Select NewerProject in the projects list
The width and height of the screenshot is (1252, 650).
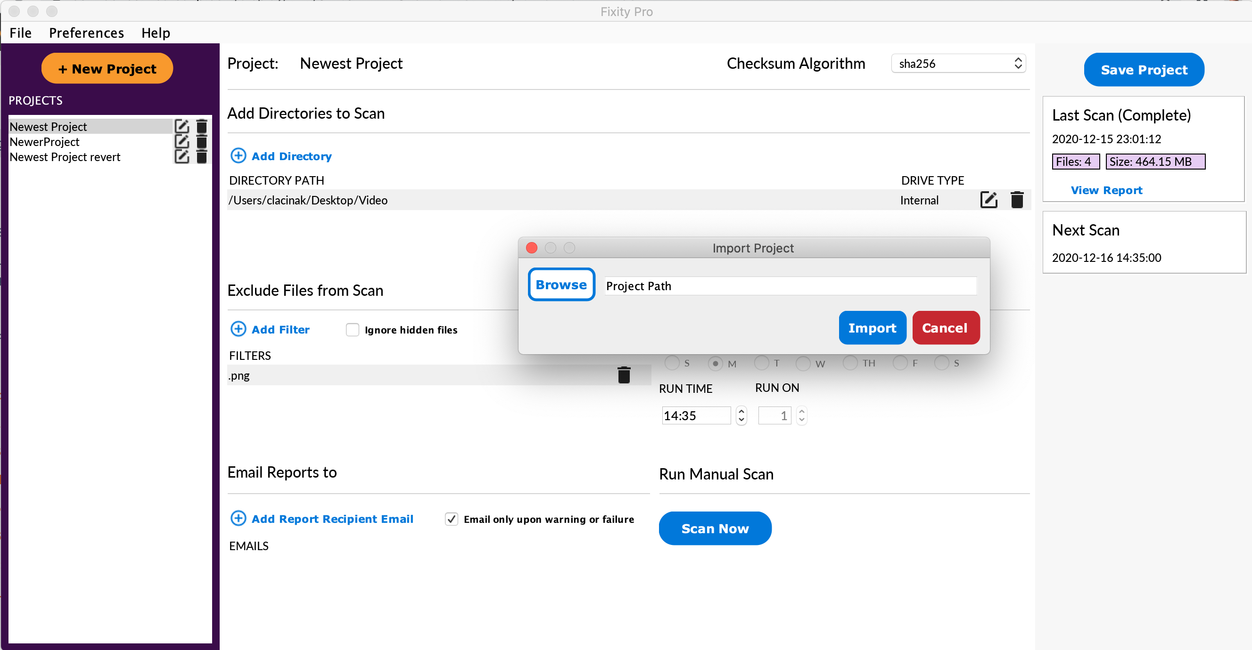[x=90, y=141]
